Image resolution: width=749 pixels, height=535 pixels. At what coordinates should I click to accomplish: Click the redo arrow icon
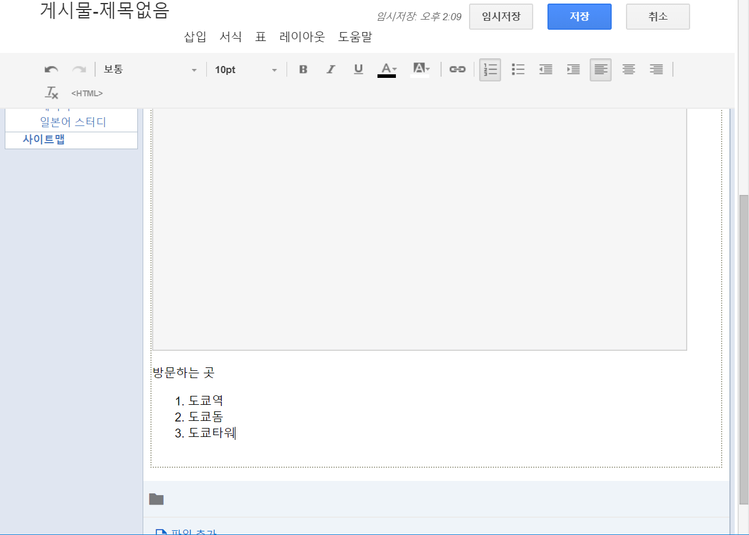click(x=79, y=70)
